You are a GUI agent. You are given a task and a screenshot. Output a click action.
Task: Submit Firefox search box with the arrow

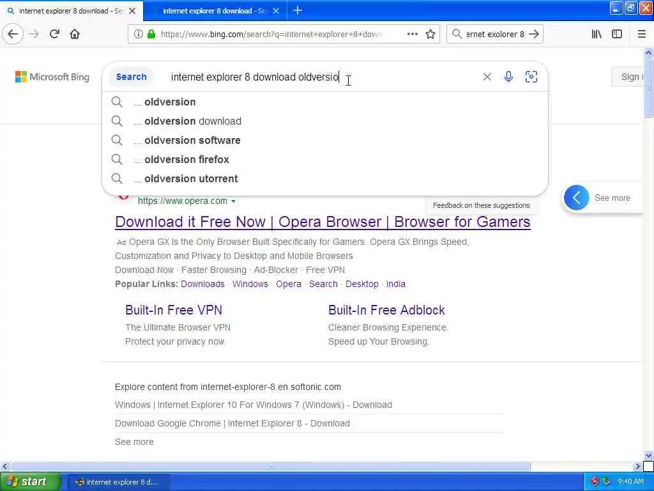pos(534,34)
